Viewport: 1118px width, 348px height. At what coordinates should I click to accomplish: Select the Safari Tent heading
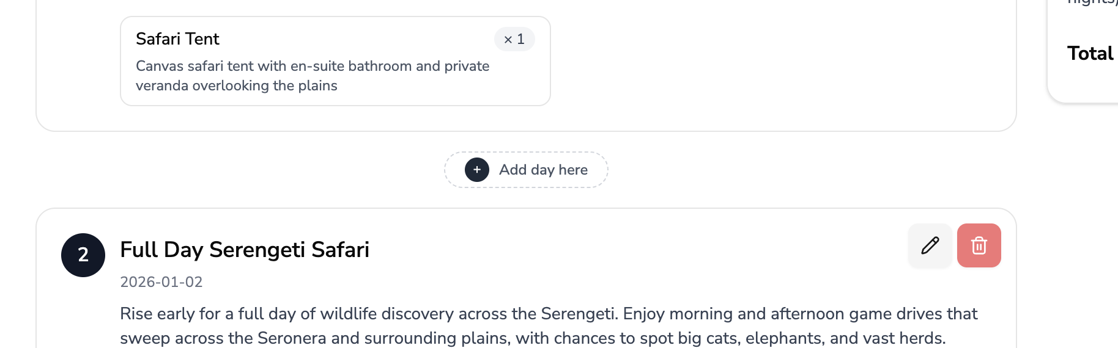tap(177, 39)
